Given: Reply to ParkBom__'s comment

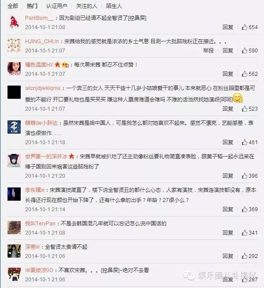Looking at the screenshot, I should (228, 27).
